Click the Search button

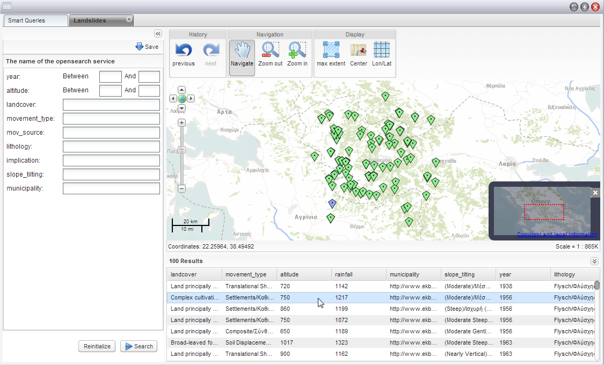tap(139, 346)
